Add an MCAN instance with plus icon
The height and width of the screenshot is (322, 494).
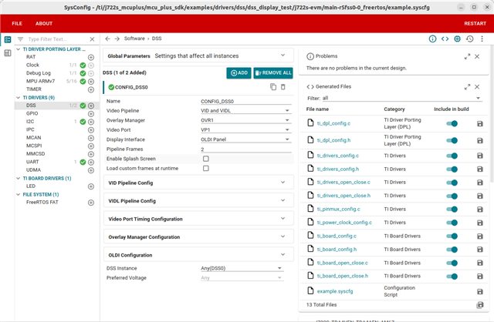coord(91,138)
